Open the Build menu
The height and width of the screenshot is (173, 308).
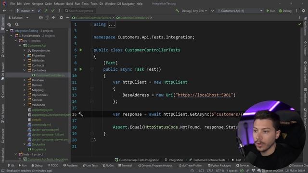click(x=69, y=4)
